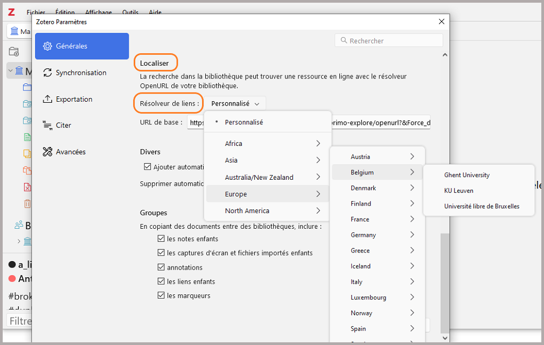The image size is (544, 345).
Task: Click the trash icon in the collection tree
Action: pos(27,203)
